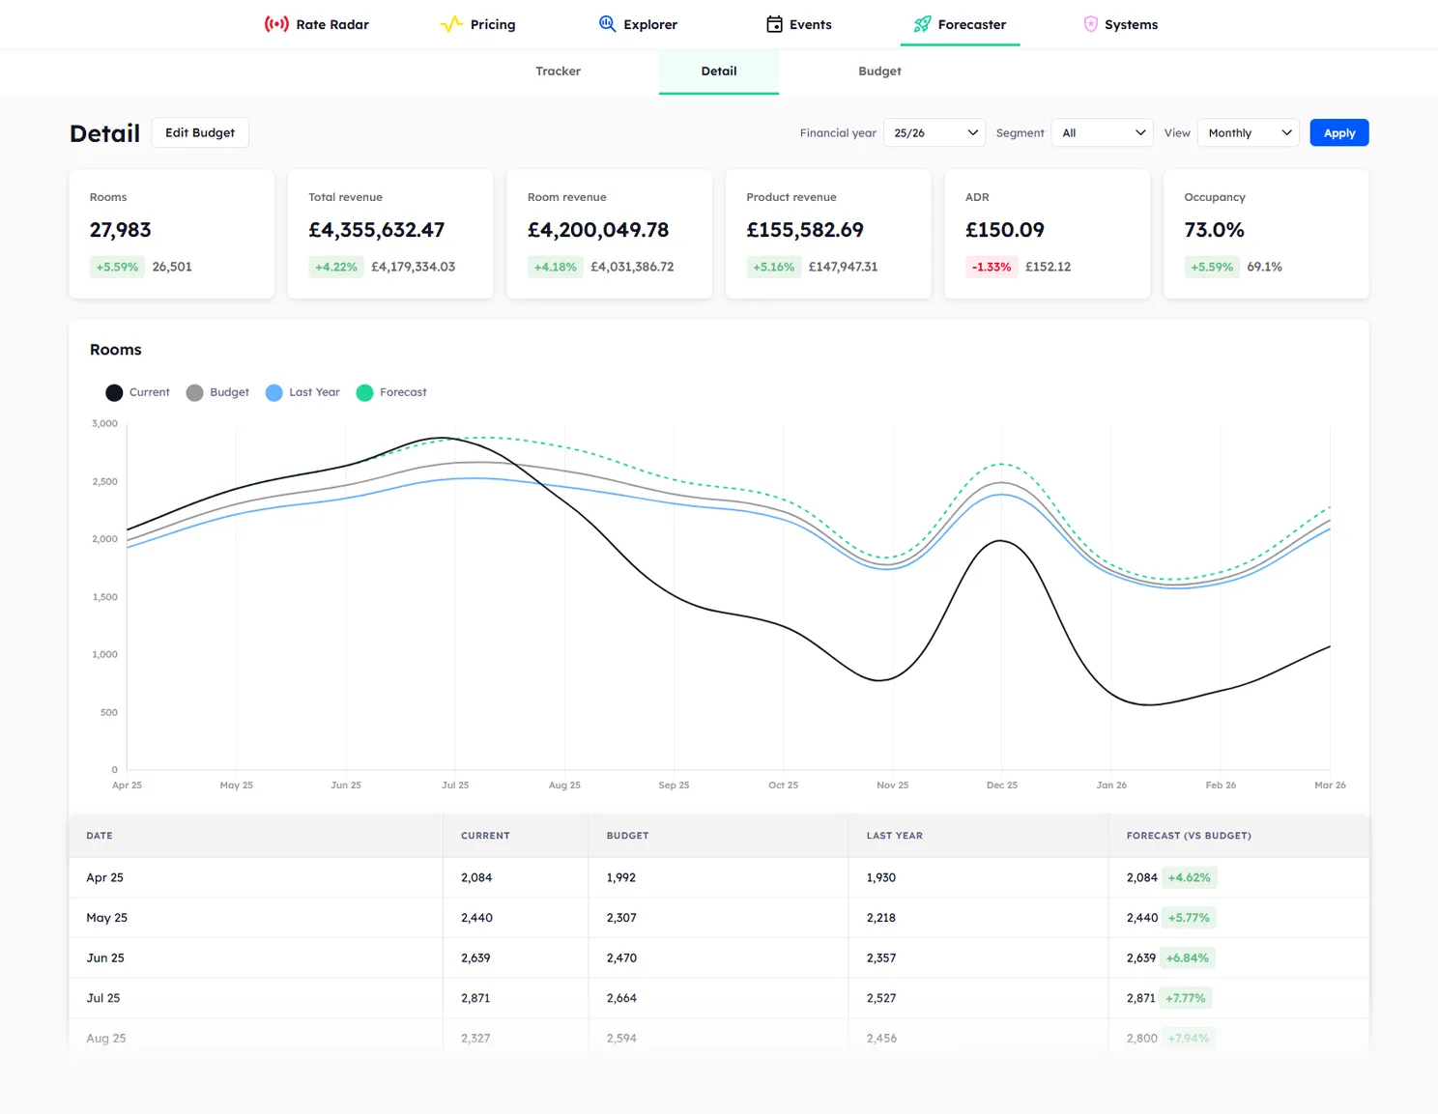Click the Systems shield icon
Screen dimensions: 1438x1114
pyautogui.click(x=1090, y=24)
